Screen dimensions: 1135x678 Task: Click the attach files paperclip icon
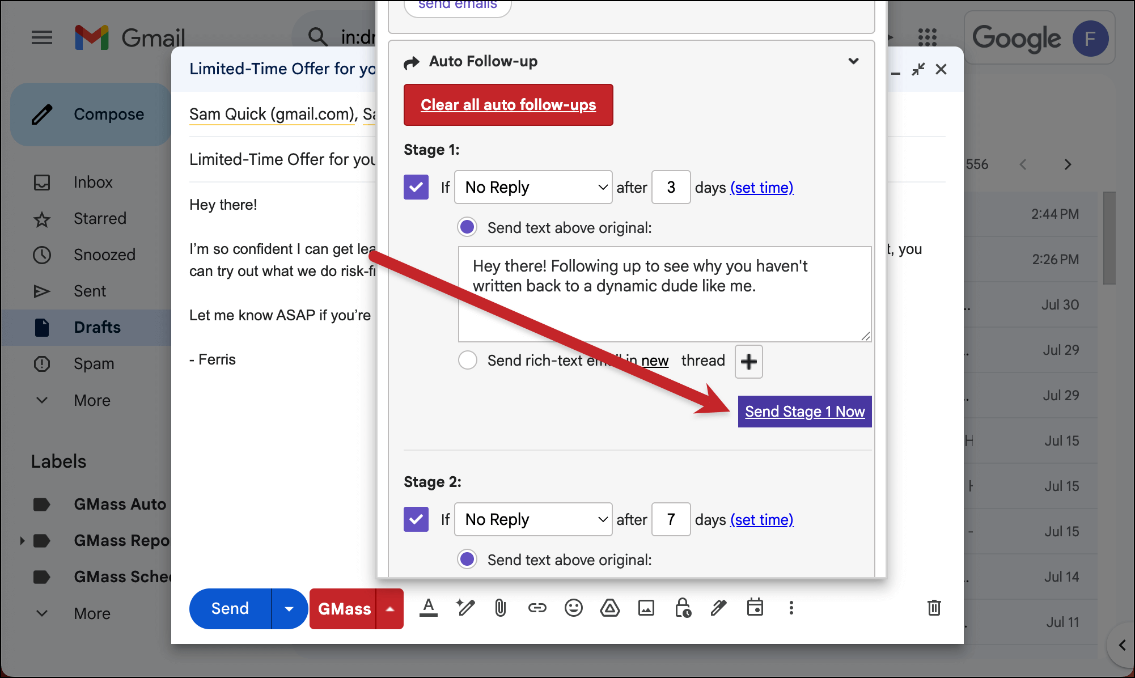[500, 608]
